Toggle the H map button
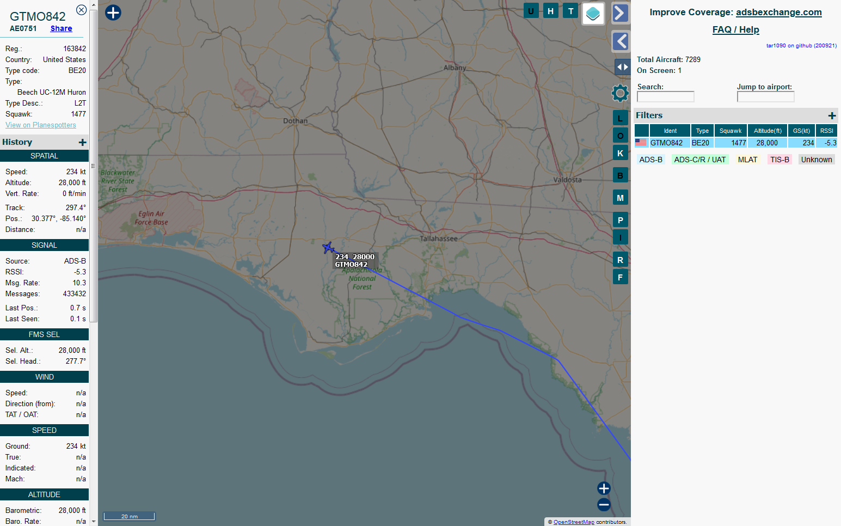The height and width of the screenshot is (526, 841). click(550, 11)
